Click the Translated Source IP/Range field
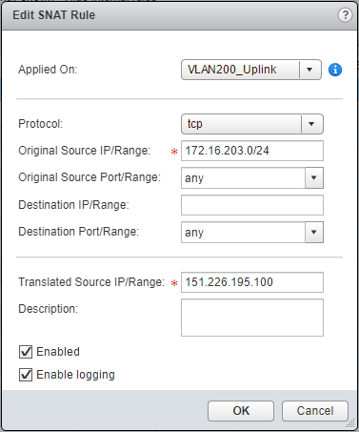This screenshot has height=432, width=359. point(252,282)
